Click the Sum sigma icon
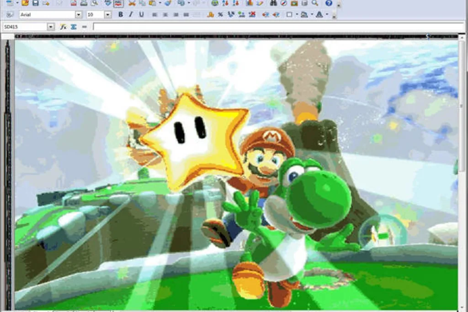This screenshot has height=312, width=468. 74,27
